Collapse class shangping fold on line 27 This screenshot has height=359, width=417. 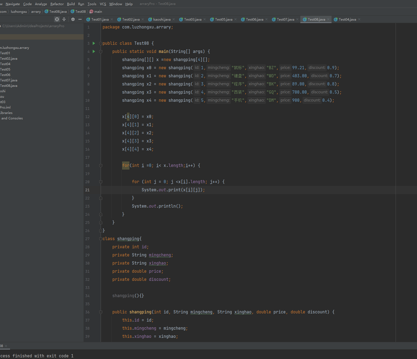click(101, 239)
